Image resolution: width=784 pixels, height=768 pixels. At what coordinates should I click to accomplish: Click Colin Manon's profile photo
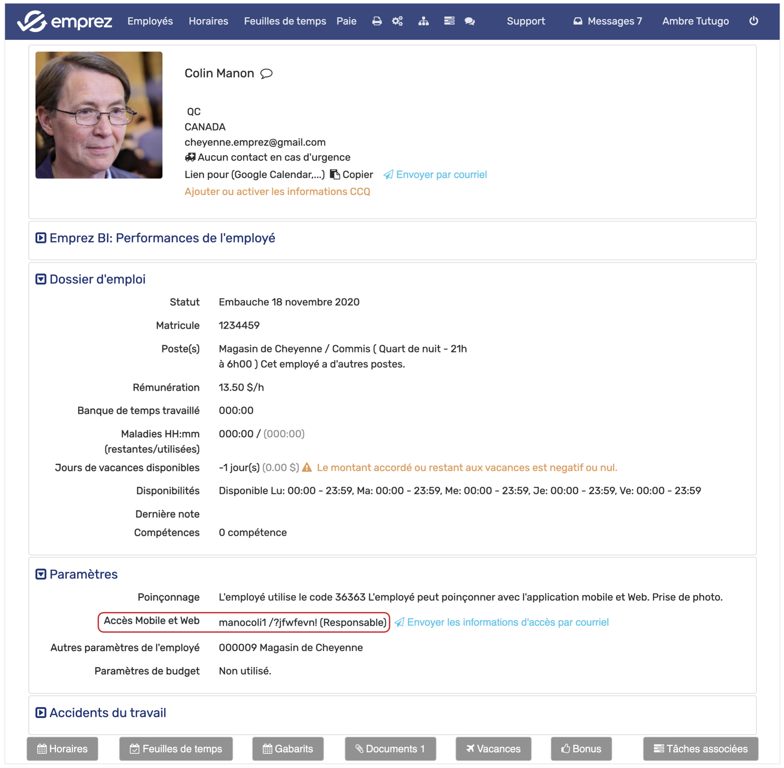coord(99,115)
